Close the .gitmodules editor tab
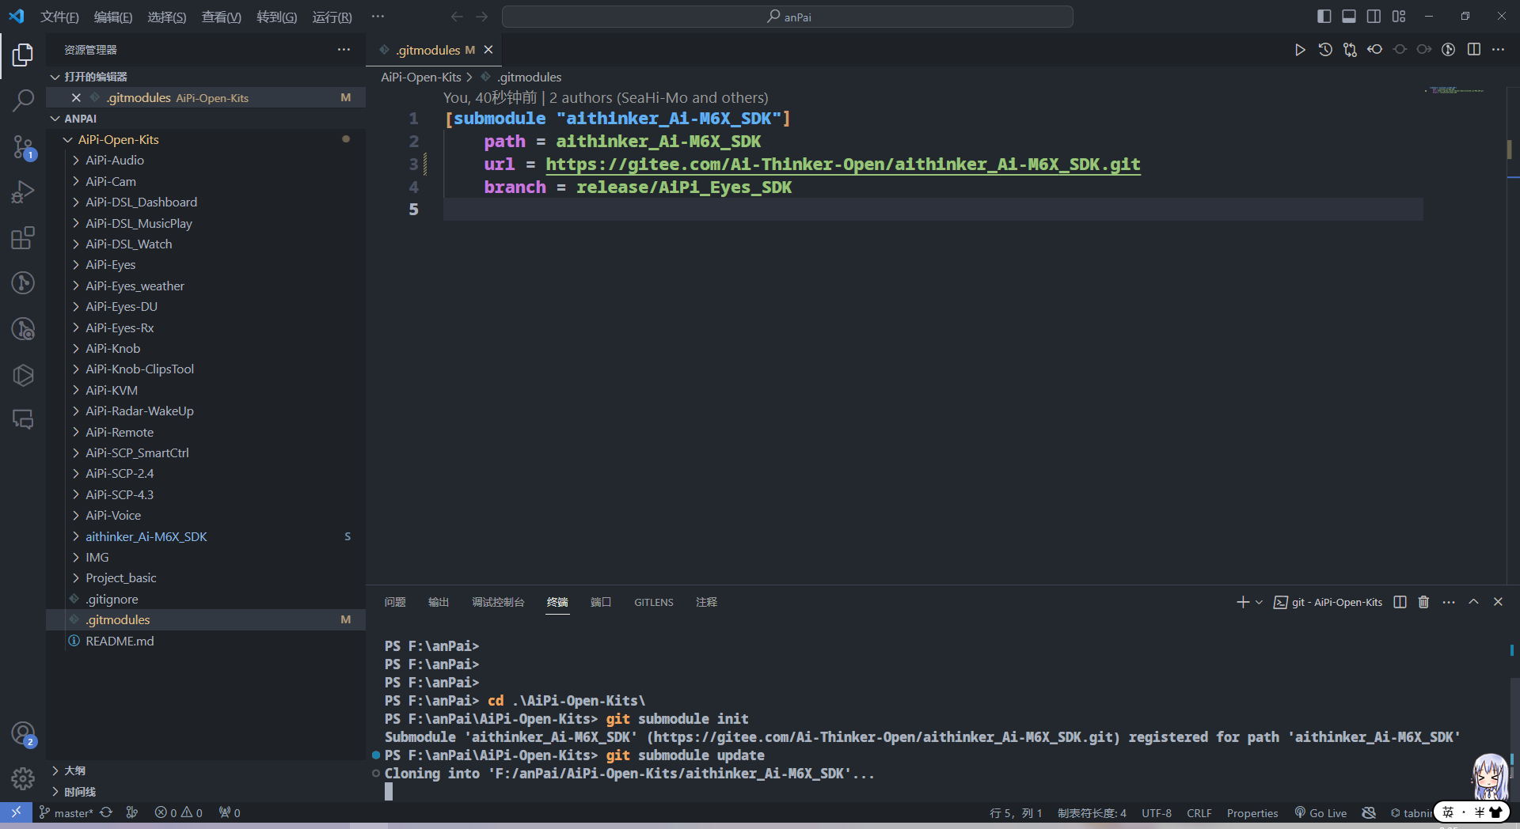Screen dimensions: 1520x829 click(488, 50)
